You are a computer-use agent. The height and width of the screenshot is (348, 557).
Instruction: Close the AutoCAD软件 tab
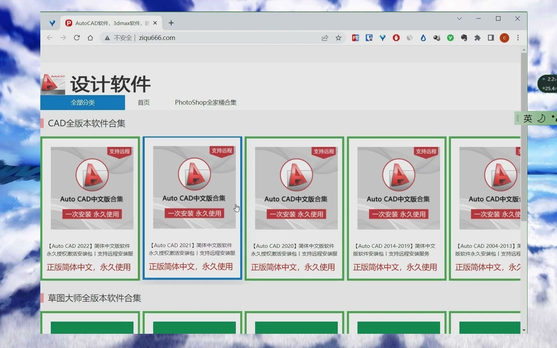pyautogui.click(x=155, y=23)
